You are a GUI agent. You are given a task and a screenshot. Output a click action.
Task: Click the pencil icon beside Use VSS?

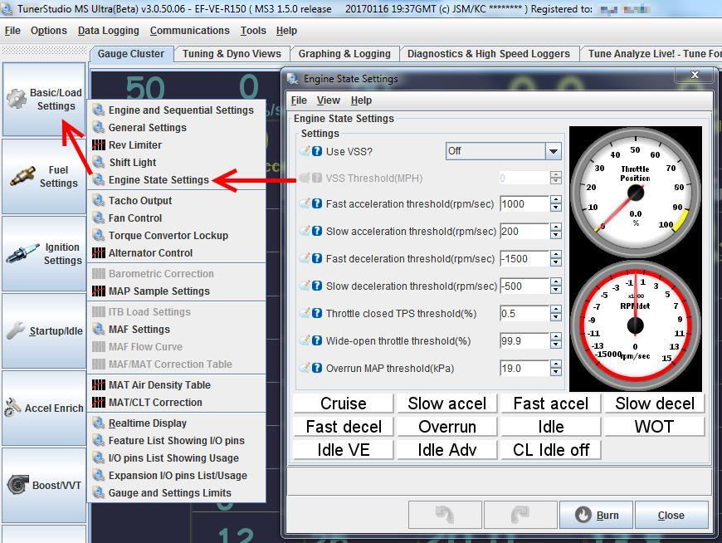click(305, 151)
